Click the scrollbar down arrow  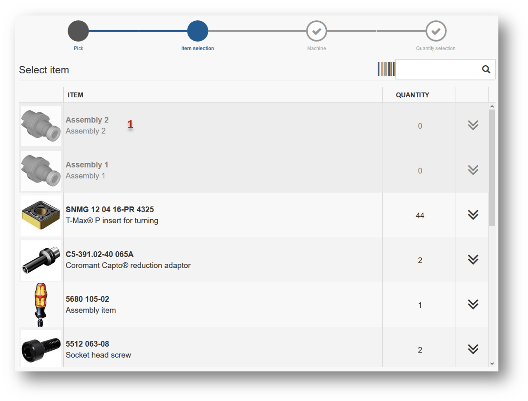(x=492, y=364)
